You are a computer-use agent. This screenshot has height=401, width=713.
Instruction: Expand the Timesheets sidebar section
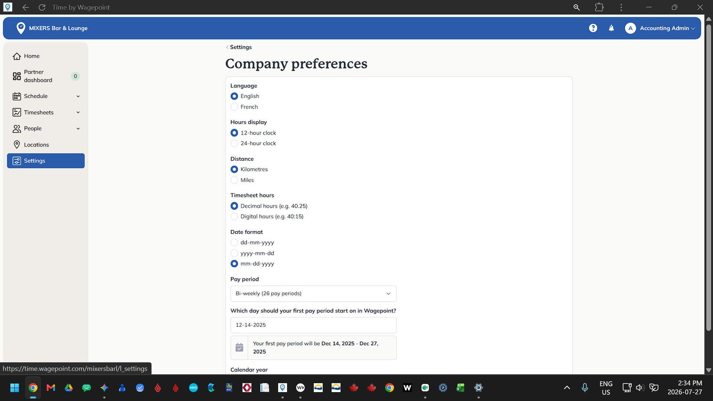(x=46, y=112)
